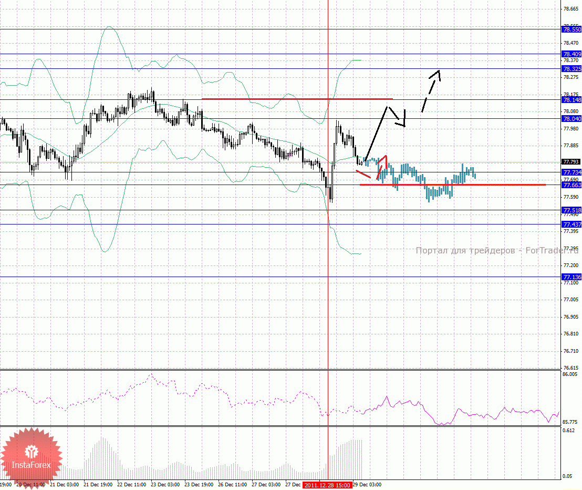Click the 29 Dec 03:00 time axis label
Image resolution: width=582 pixels, height=490 pixels.
(367, 485)
